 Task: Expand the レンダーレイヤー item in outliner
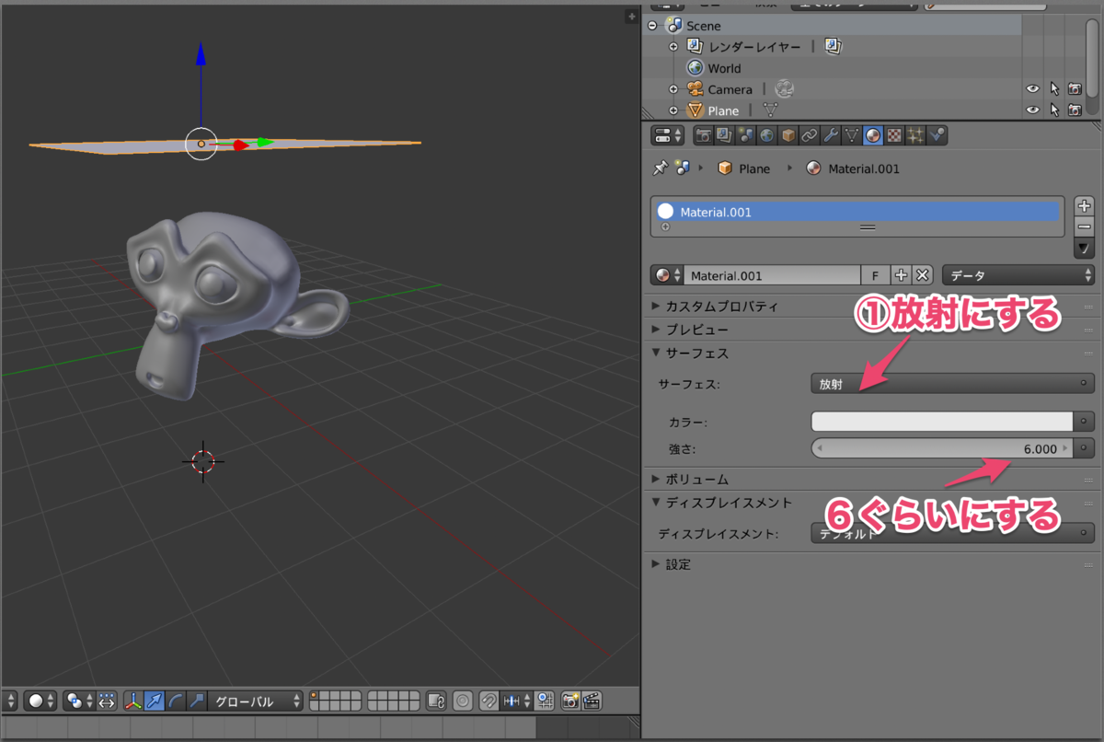click(673, 46)
